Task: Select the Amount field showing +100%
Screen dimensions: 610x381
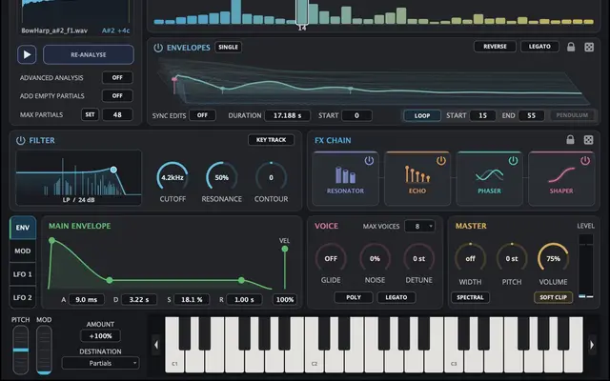Action: 100,336
